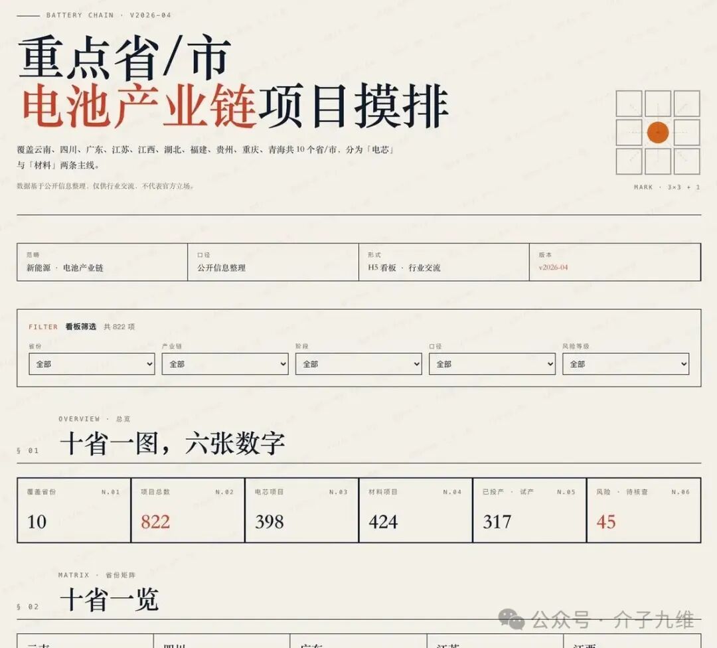Open the 产业链 filter dropdown
717x648 pixels.
tap(225, 364)
